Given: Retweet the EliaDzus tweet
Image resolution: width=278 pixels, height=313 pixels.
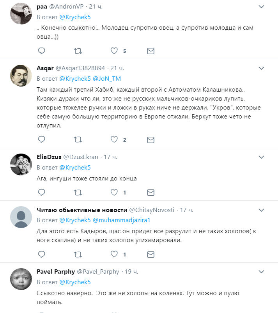Looking at the screenshot, I should [78, 192].
